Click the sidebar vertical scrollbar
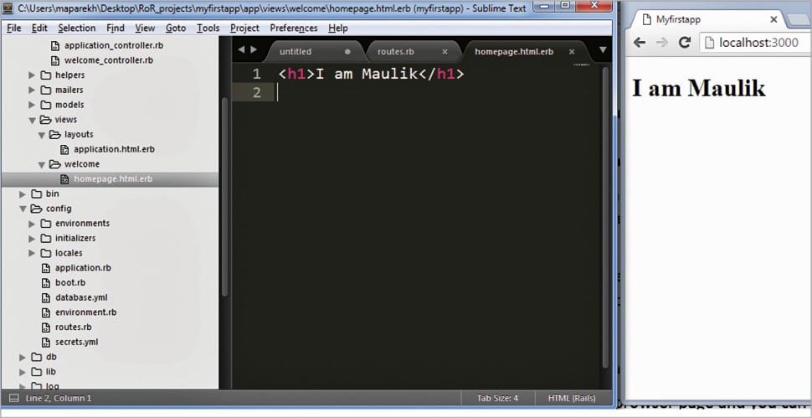The width and height of the screenshot is (812, 418). (224, 193)
